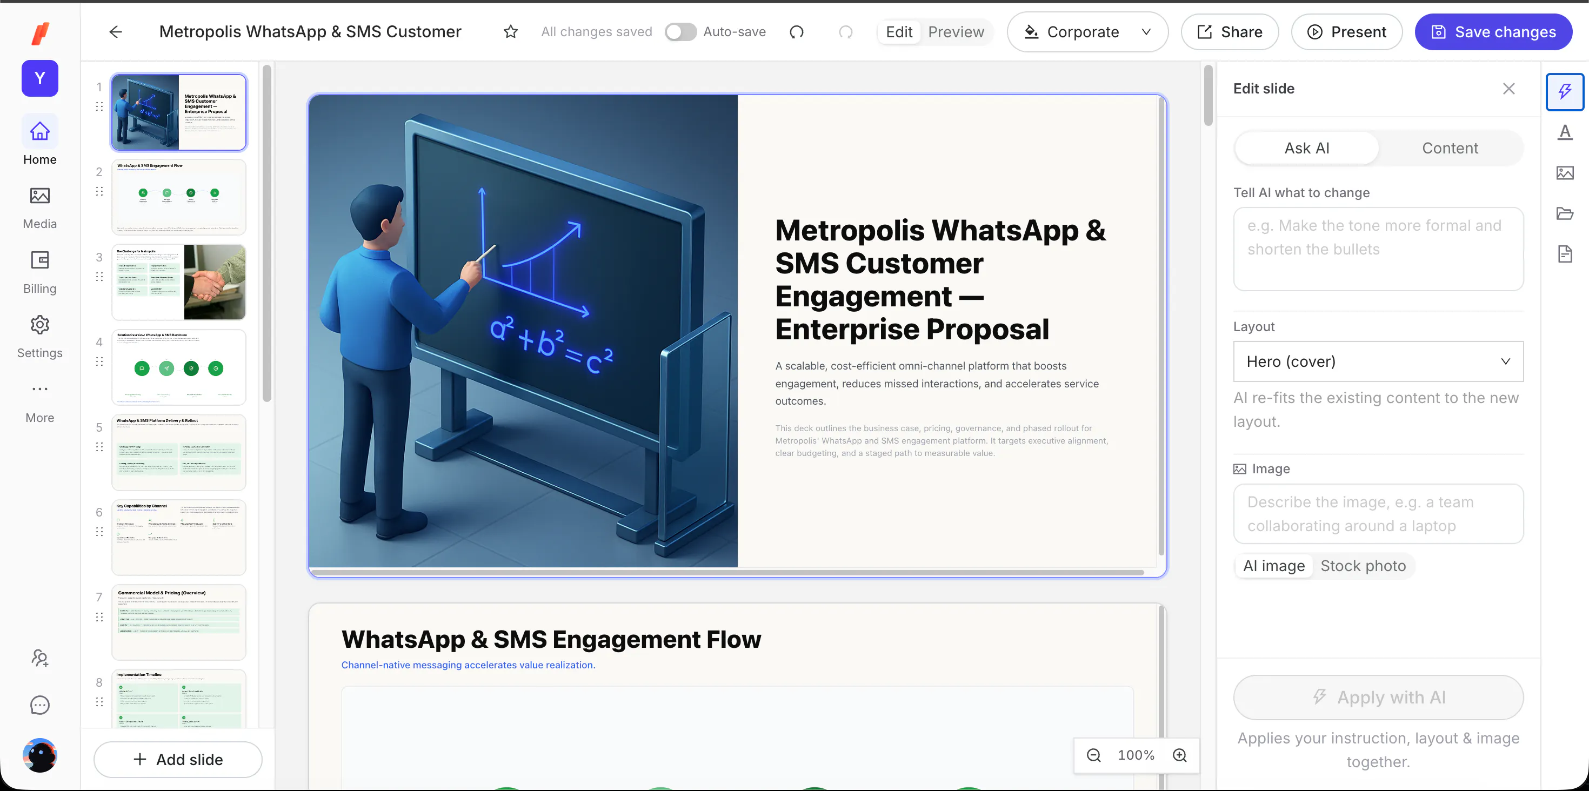The image size is (1589, 791).
Task: Close the Edit slide panel
Action: (1509, 89)
